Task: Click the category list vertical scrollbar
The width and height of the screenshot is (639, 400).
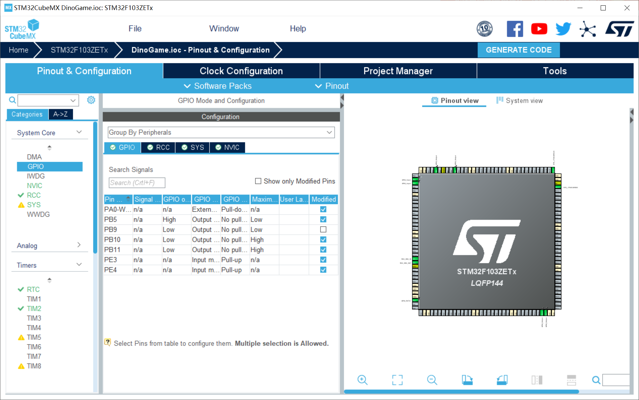Action: point(95,187)
